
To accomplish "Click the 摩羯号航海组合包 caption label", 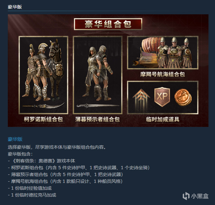I will pyautogui.click(x=163, y=74).
